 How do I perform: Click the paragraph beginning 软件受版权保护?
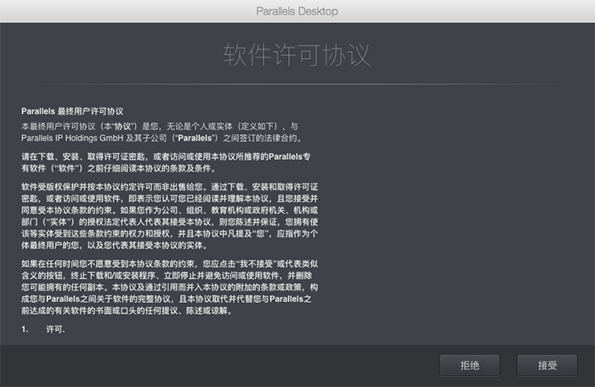click(x=170, y=216)
